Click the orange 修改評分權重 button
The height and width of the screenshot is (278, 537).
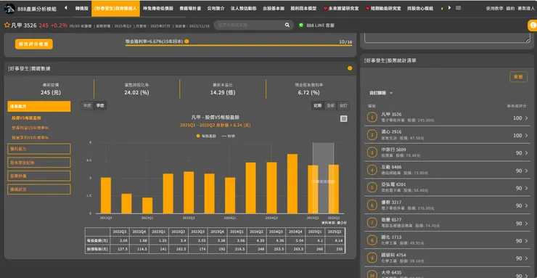pos(34,44)
